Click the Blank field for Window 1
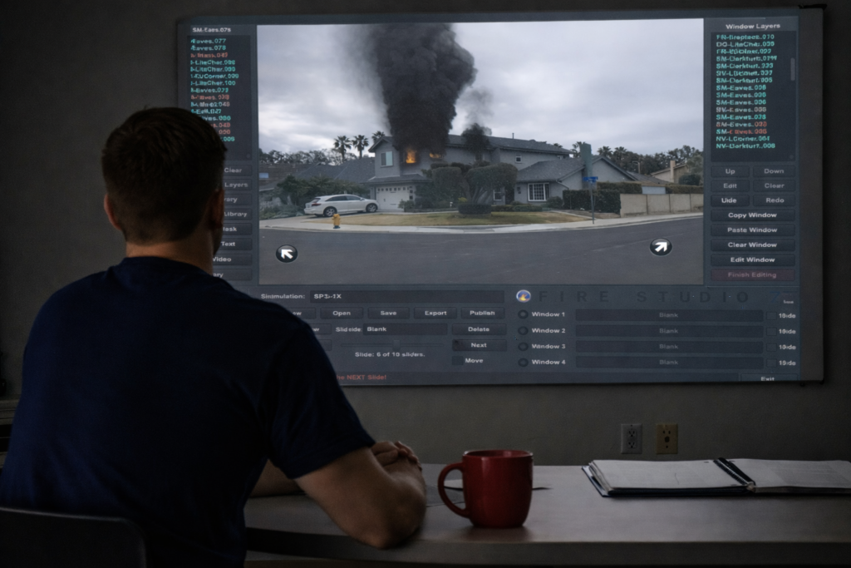851x568 pixels. [x=669, y=315]
